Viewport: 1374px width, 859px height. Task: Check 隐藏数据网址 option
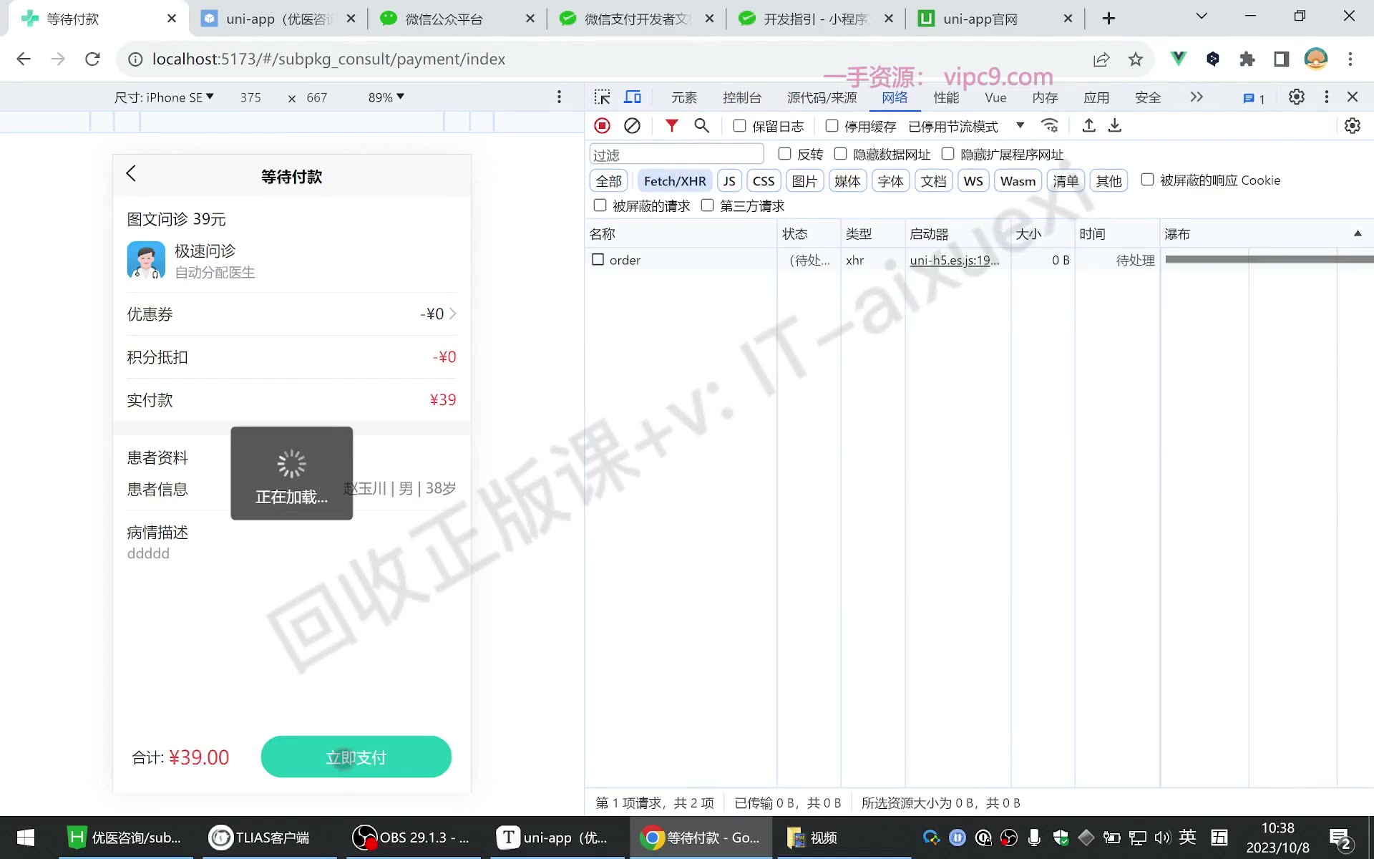coord(841,154)
